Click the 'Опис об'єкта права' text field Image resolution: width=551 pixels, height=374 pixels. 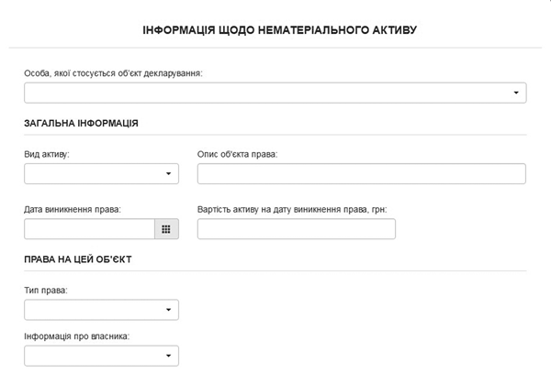(361, 174)
